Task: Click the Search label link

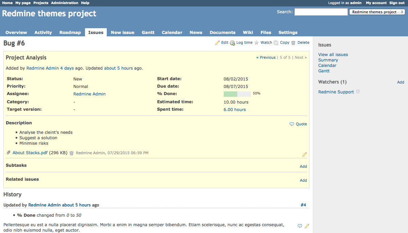Action: 284,12
